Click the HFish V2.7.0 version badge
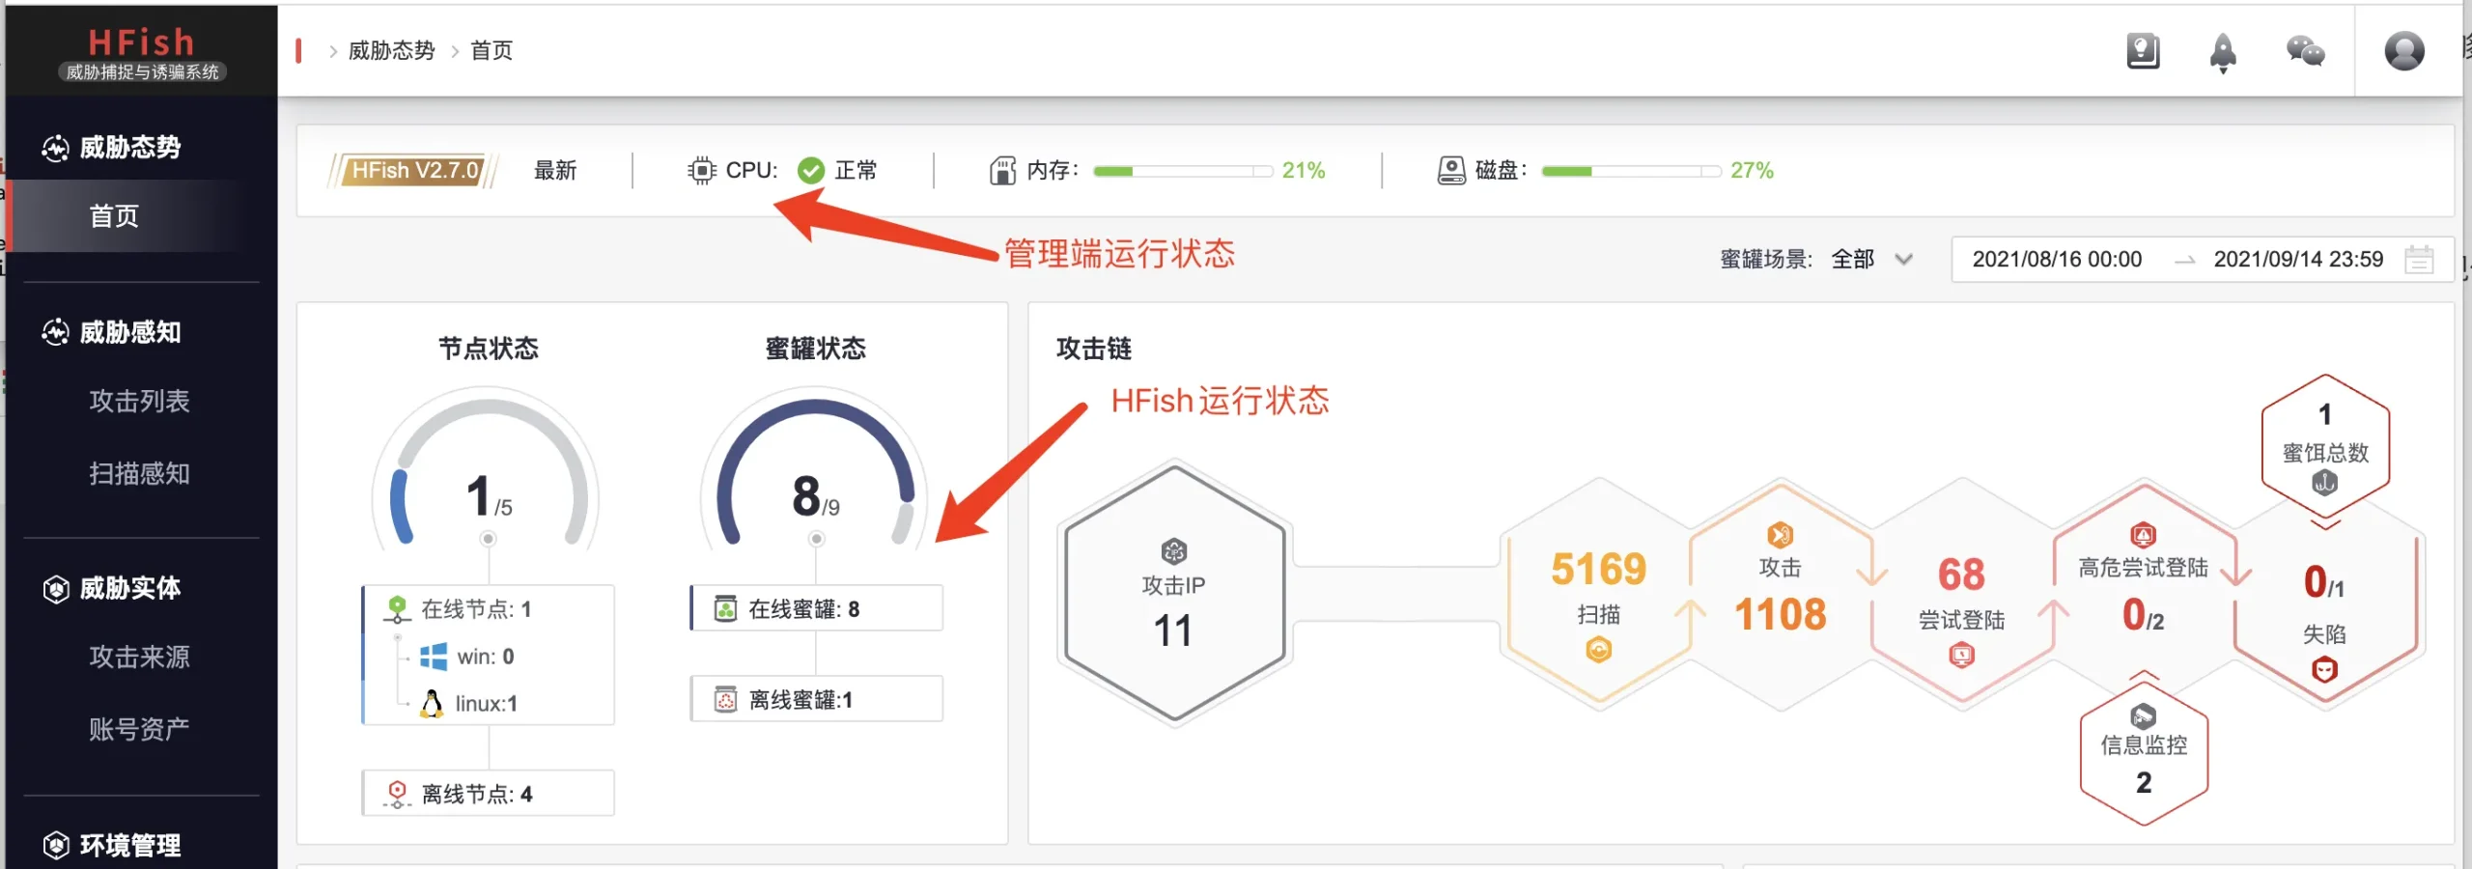Image resolution: width=2472 pixels, height=869 pixels. pyautogui.click(x=415, y=171)
